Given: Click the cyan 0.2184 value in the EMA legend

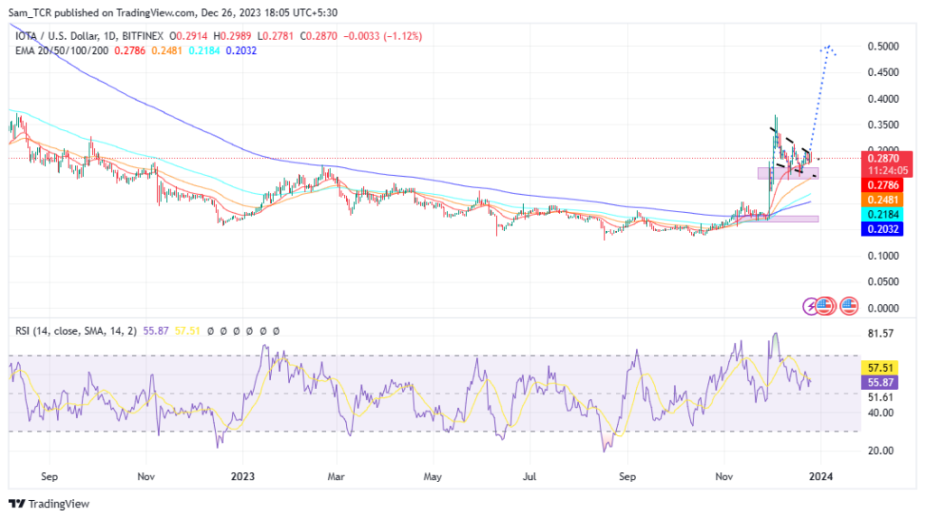Looking at the screenshot, I should click(x=204, y=51).
